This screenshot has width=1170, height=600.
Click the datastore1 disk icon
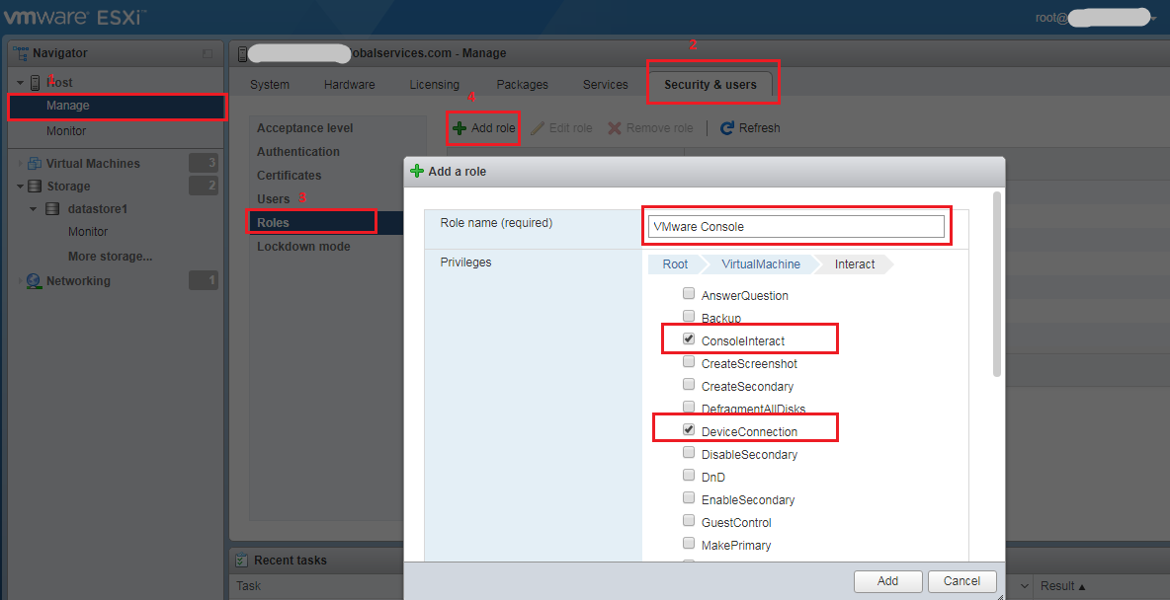(52, 209)
